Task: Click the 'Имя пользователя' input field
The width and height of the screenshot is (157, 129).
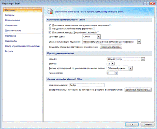Action: [x=87, y=85]
